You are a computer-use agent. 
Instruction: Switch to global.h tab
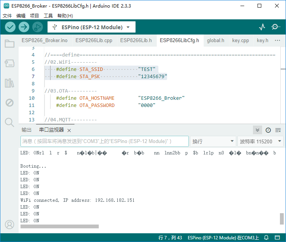216,41
